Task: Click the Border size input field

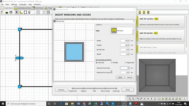Action: pyautogui.click(x=125, y=49)
